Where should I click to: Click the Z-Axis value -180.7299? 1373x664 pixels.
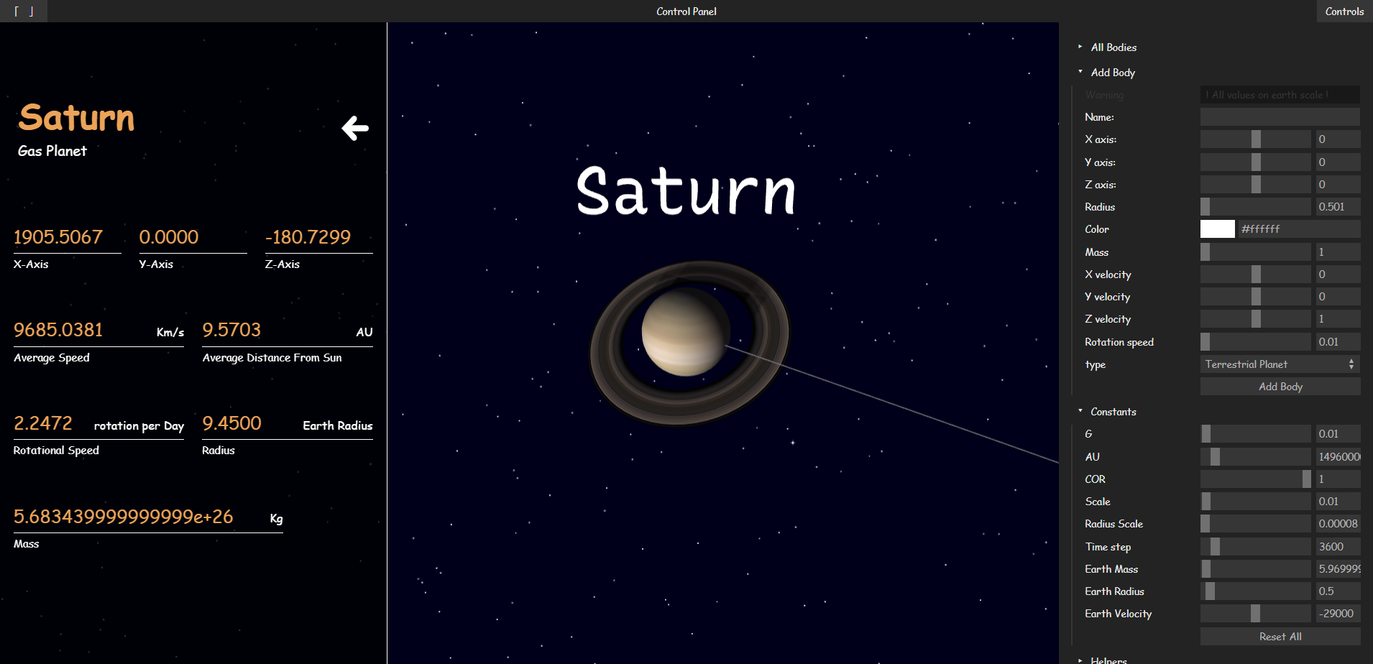pyautogui.click(x=308, y=237)
